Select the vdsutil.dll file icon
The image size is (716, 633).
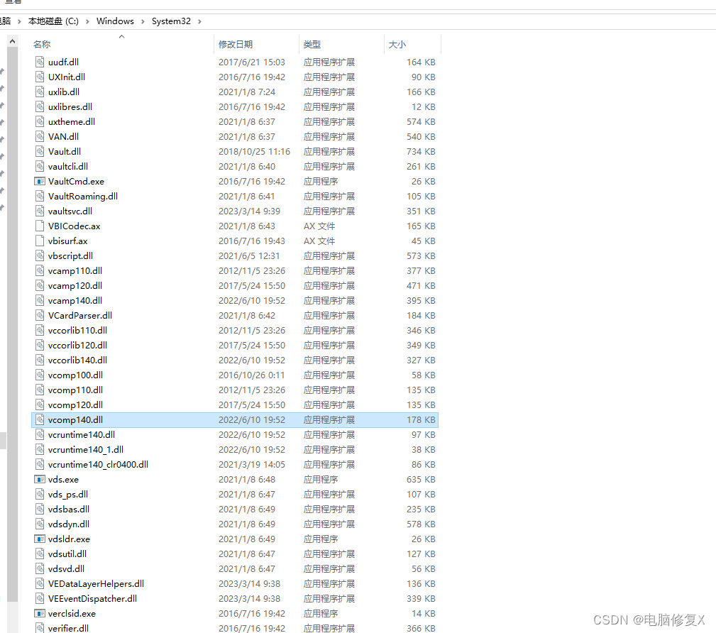(40, 554)
